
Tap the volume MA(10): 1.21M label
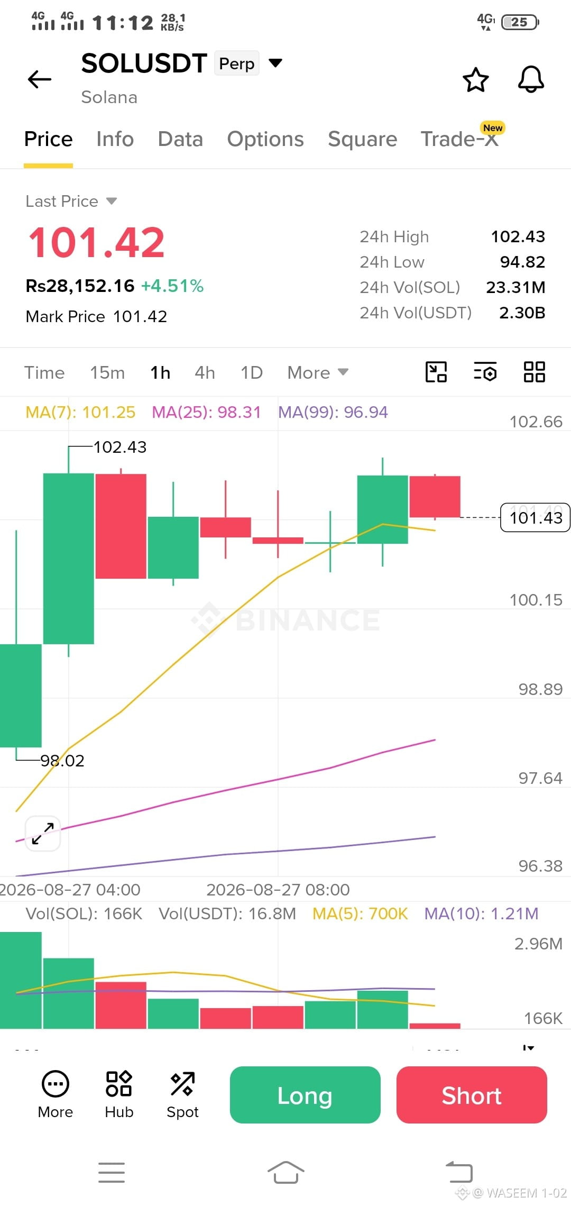481,913
